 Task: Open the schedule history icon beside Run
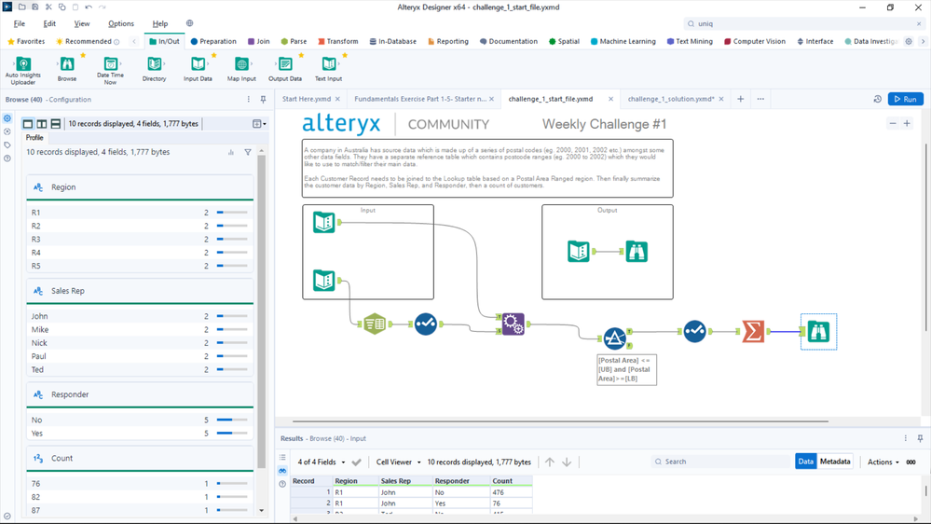pyautogui.click(x=877, y=99)
